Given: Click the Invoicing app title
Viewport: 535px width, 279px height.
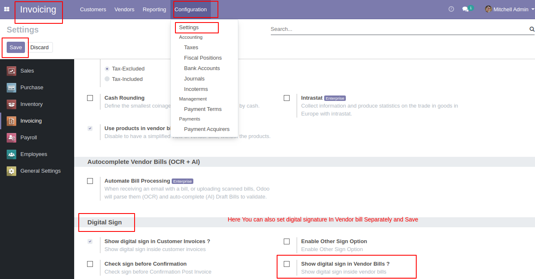Looking at the screenshot, I should tap(38, 9).
